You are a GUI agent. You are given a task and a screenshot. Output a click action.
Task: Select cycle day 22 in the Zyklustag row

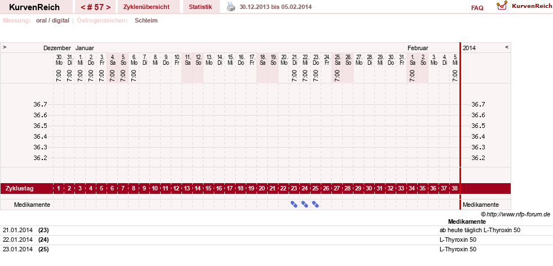[x=283, y=189]
